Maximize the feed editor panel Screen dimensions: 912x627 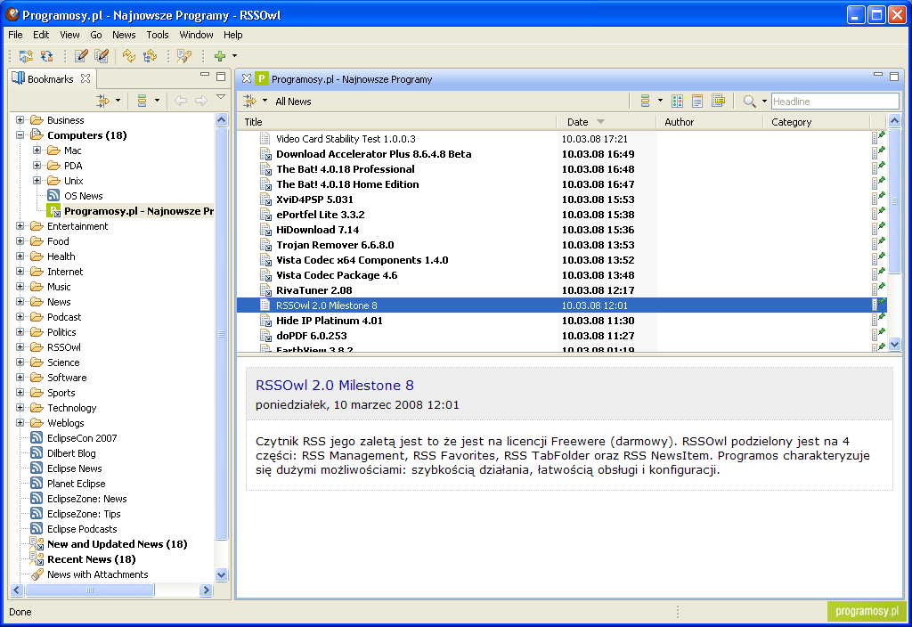click(894, 77)
